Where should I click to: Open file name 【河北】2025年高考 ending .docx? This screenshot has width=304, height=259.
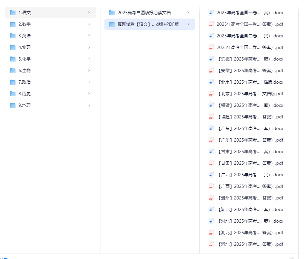tap(250, 221)
